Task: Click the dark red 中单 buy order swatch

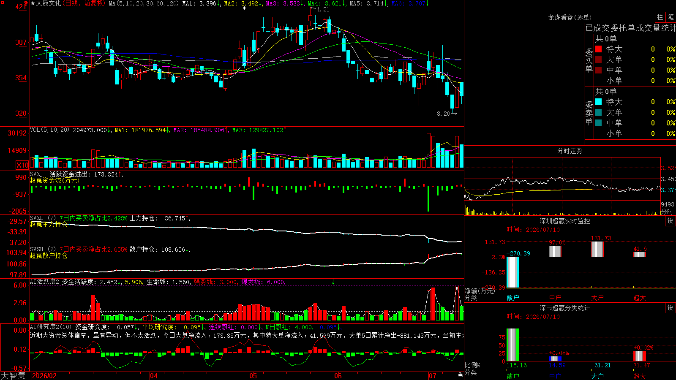Action: coord(598,70)
